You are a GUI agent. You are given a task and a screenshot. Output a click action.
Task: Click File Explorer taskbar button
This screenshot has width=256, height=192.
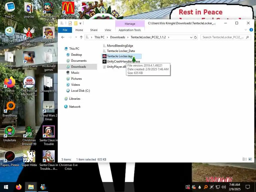pyautogui.click(x=31, y=187)
